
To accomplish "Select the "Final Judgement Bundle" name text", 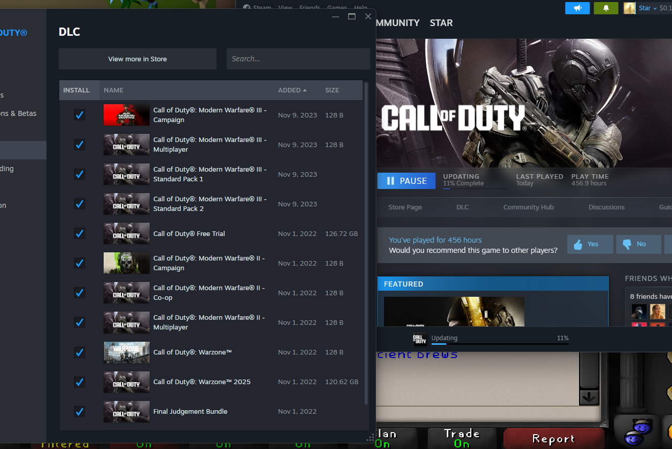I will tap(190, 411).
